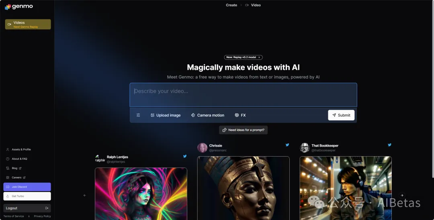
Task: Open the golden pharaoh bust thumbnail
Action: pyautogui.click(x=243, y=188)
